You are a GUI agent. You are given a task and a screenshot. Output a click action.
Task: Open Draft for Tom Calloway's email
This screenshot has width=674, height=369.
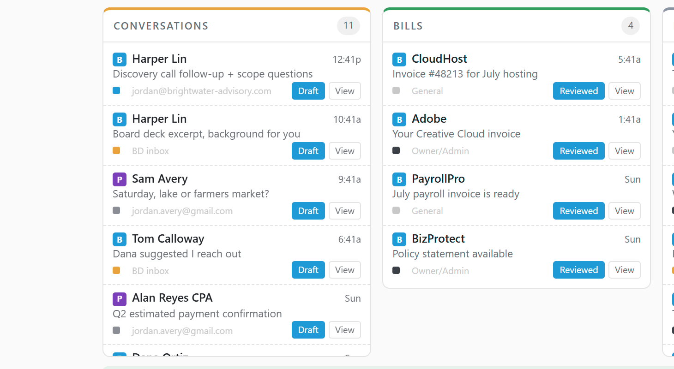308,270
